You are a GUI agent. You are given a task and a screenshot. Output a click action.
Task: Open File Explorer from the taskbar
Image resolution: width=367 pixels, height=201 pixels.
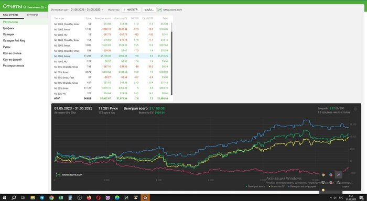click(33, 198)
